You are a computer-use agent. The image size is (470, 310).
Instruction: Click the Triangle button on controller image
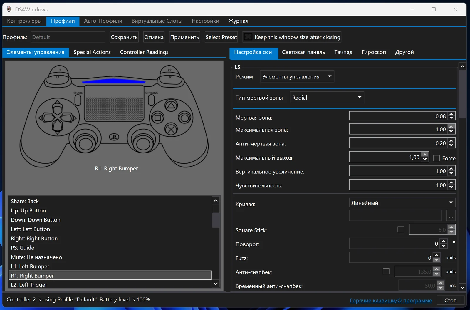pos(171,105)
